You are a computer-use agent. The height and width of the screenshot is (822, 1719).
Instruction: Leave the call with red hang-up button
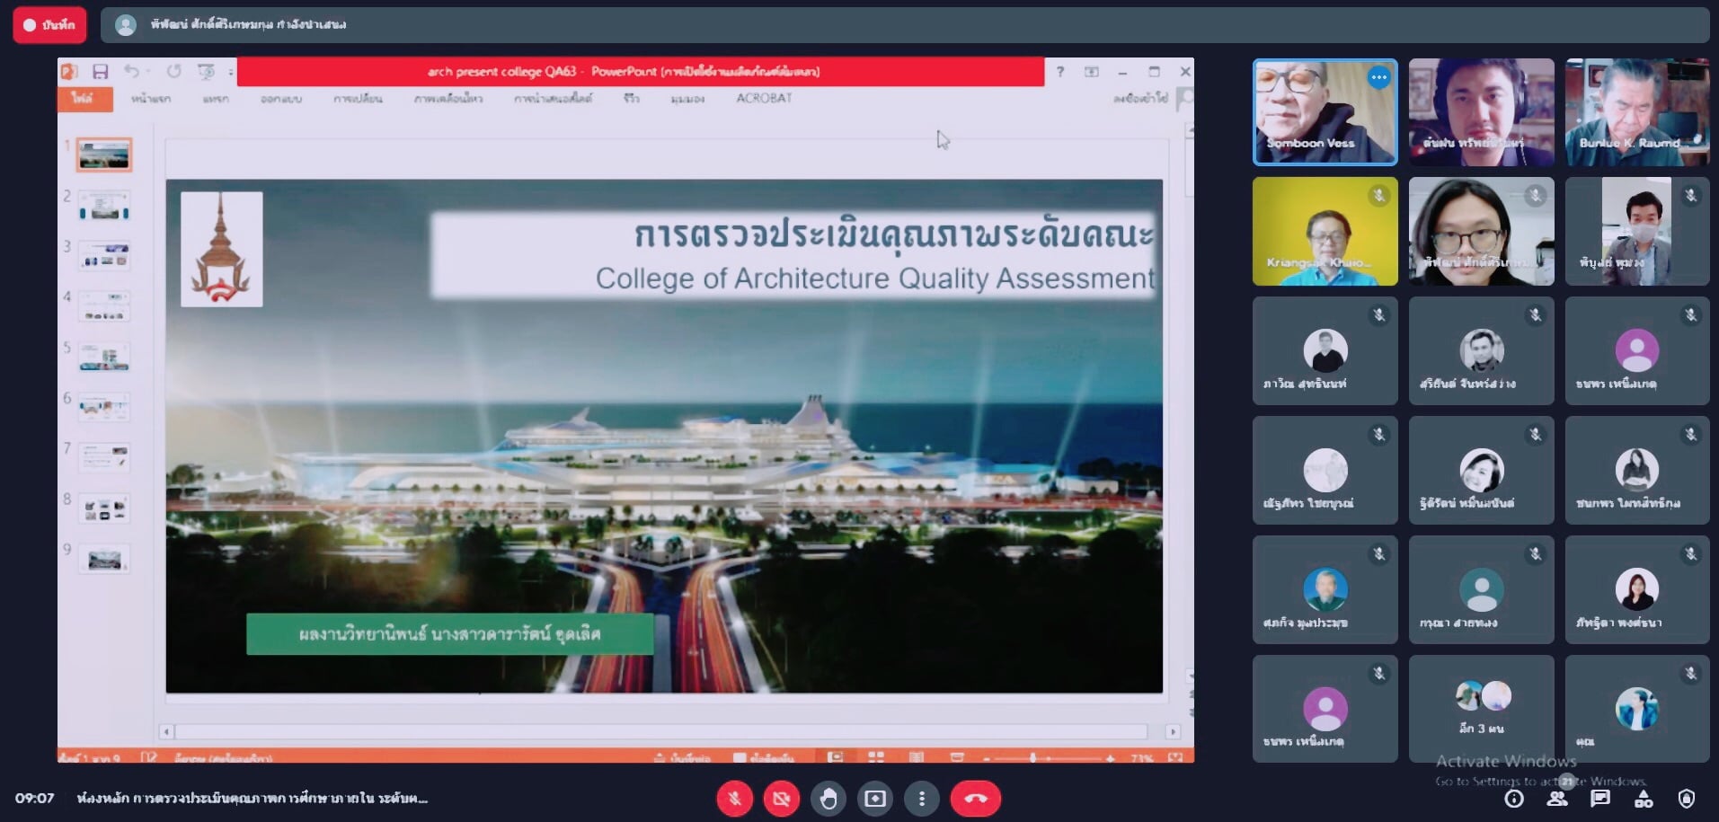975,799
